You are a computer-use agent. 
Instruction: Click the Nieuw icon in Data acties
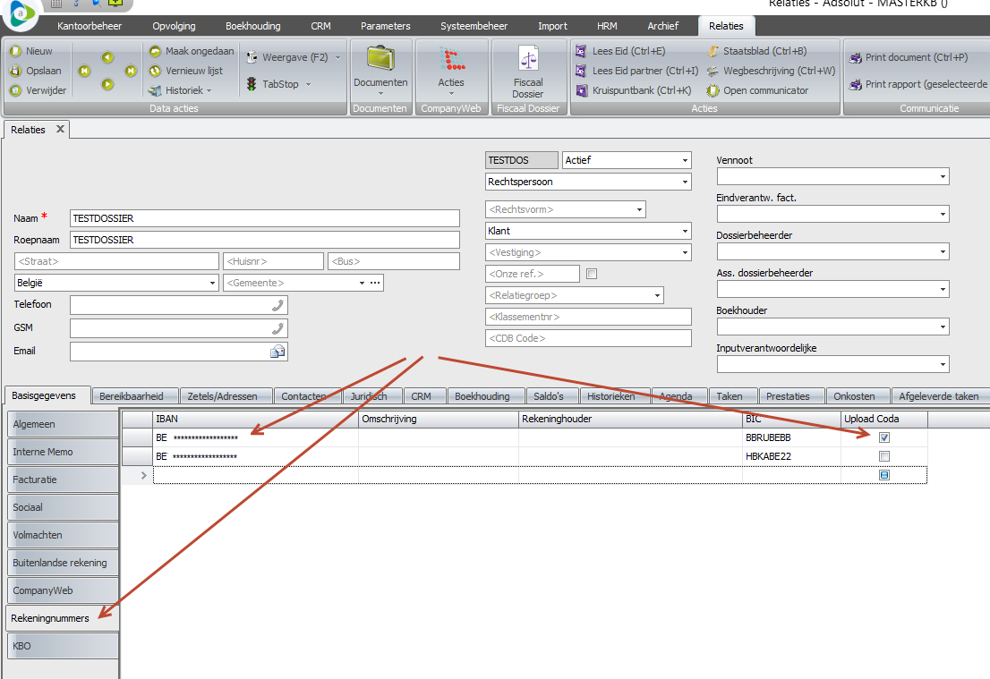pos(15,51)
